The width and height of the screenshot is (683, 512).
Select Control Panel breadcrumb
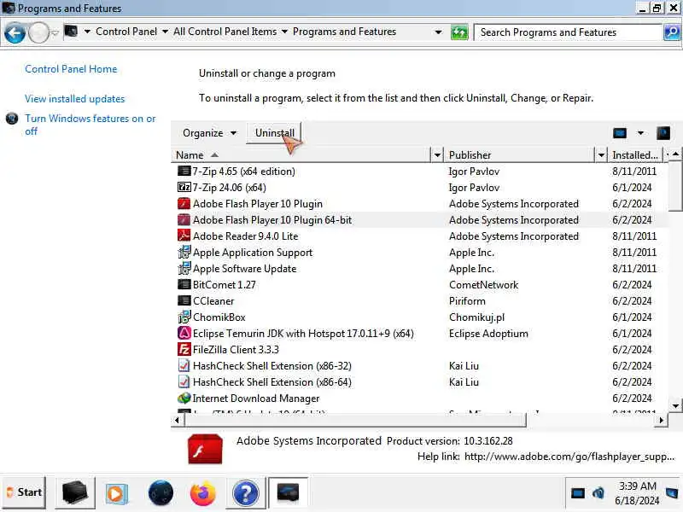pos(126,32)
